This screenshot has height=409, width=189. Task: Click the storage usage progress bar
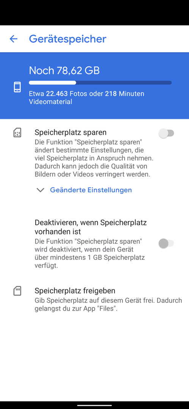pos(100,83)
